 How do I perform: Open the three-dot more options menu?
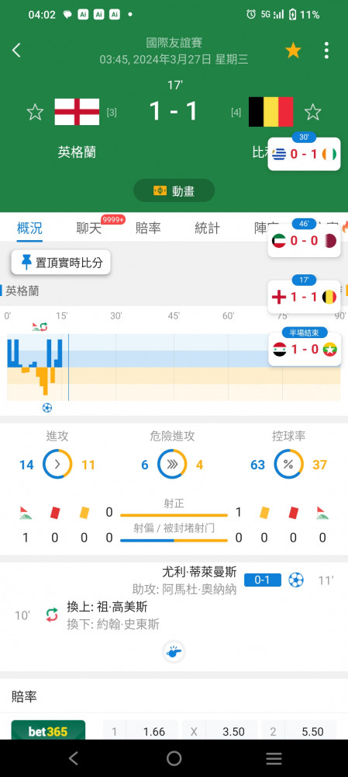point(326,50)
